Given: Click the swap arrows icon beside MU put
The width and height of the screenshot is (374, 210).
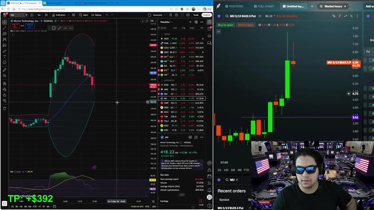Looking at the screenshot, I should [x=260, y=16].
